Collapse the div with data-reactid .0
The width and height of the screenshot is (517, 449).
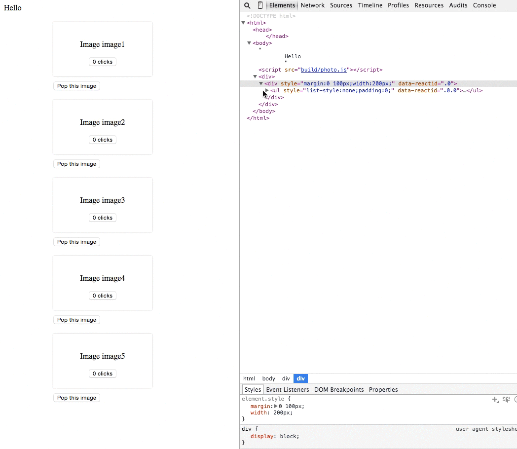(x=261, y=83)
